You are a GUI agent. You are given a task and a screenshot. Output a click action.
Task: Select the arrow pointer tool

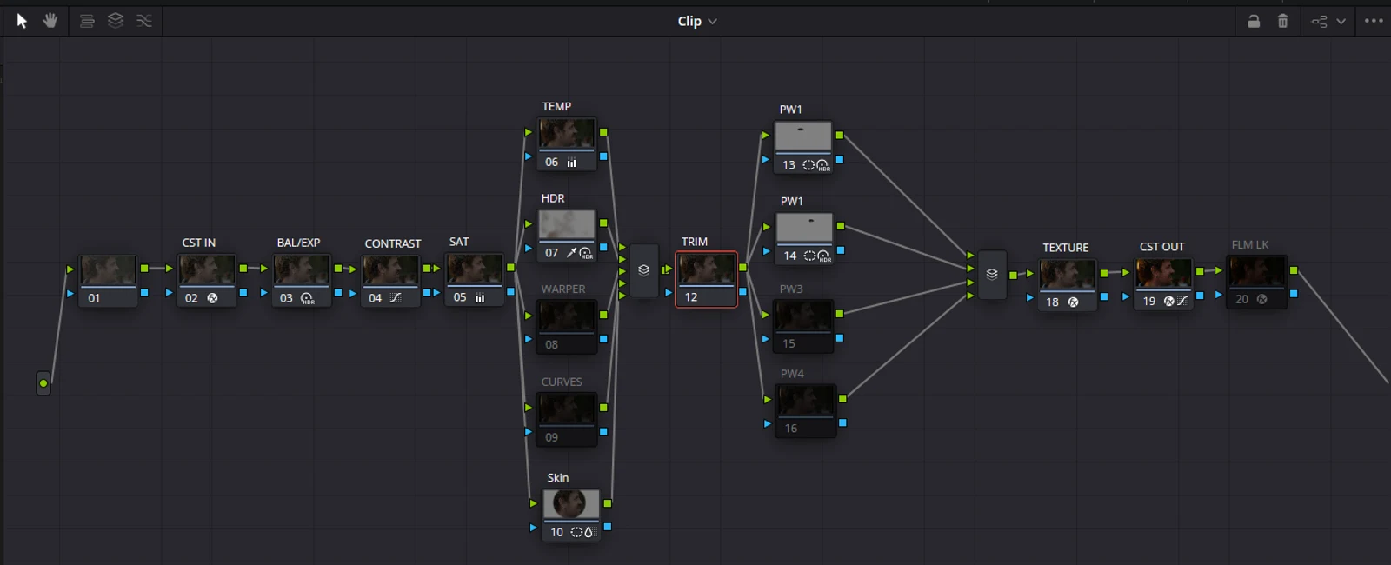(x=22, y=21)
